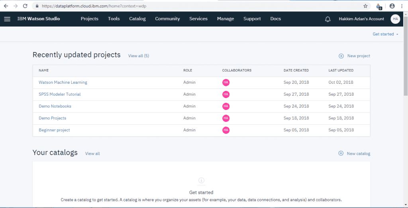Screen dimensions: 408x208
Task: Click the DATE CREATED column header
Action: click(x=296, y=70)
